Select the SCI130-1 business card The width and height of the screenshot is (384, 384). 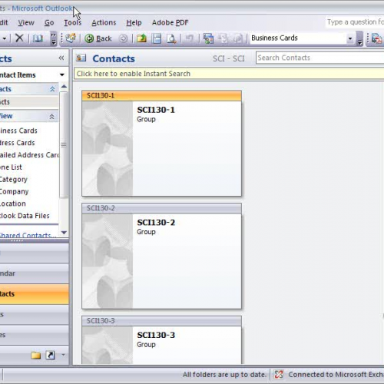161,144
